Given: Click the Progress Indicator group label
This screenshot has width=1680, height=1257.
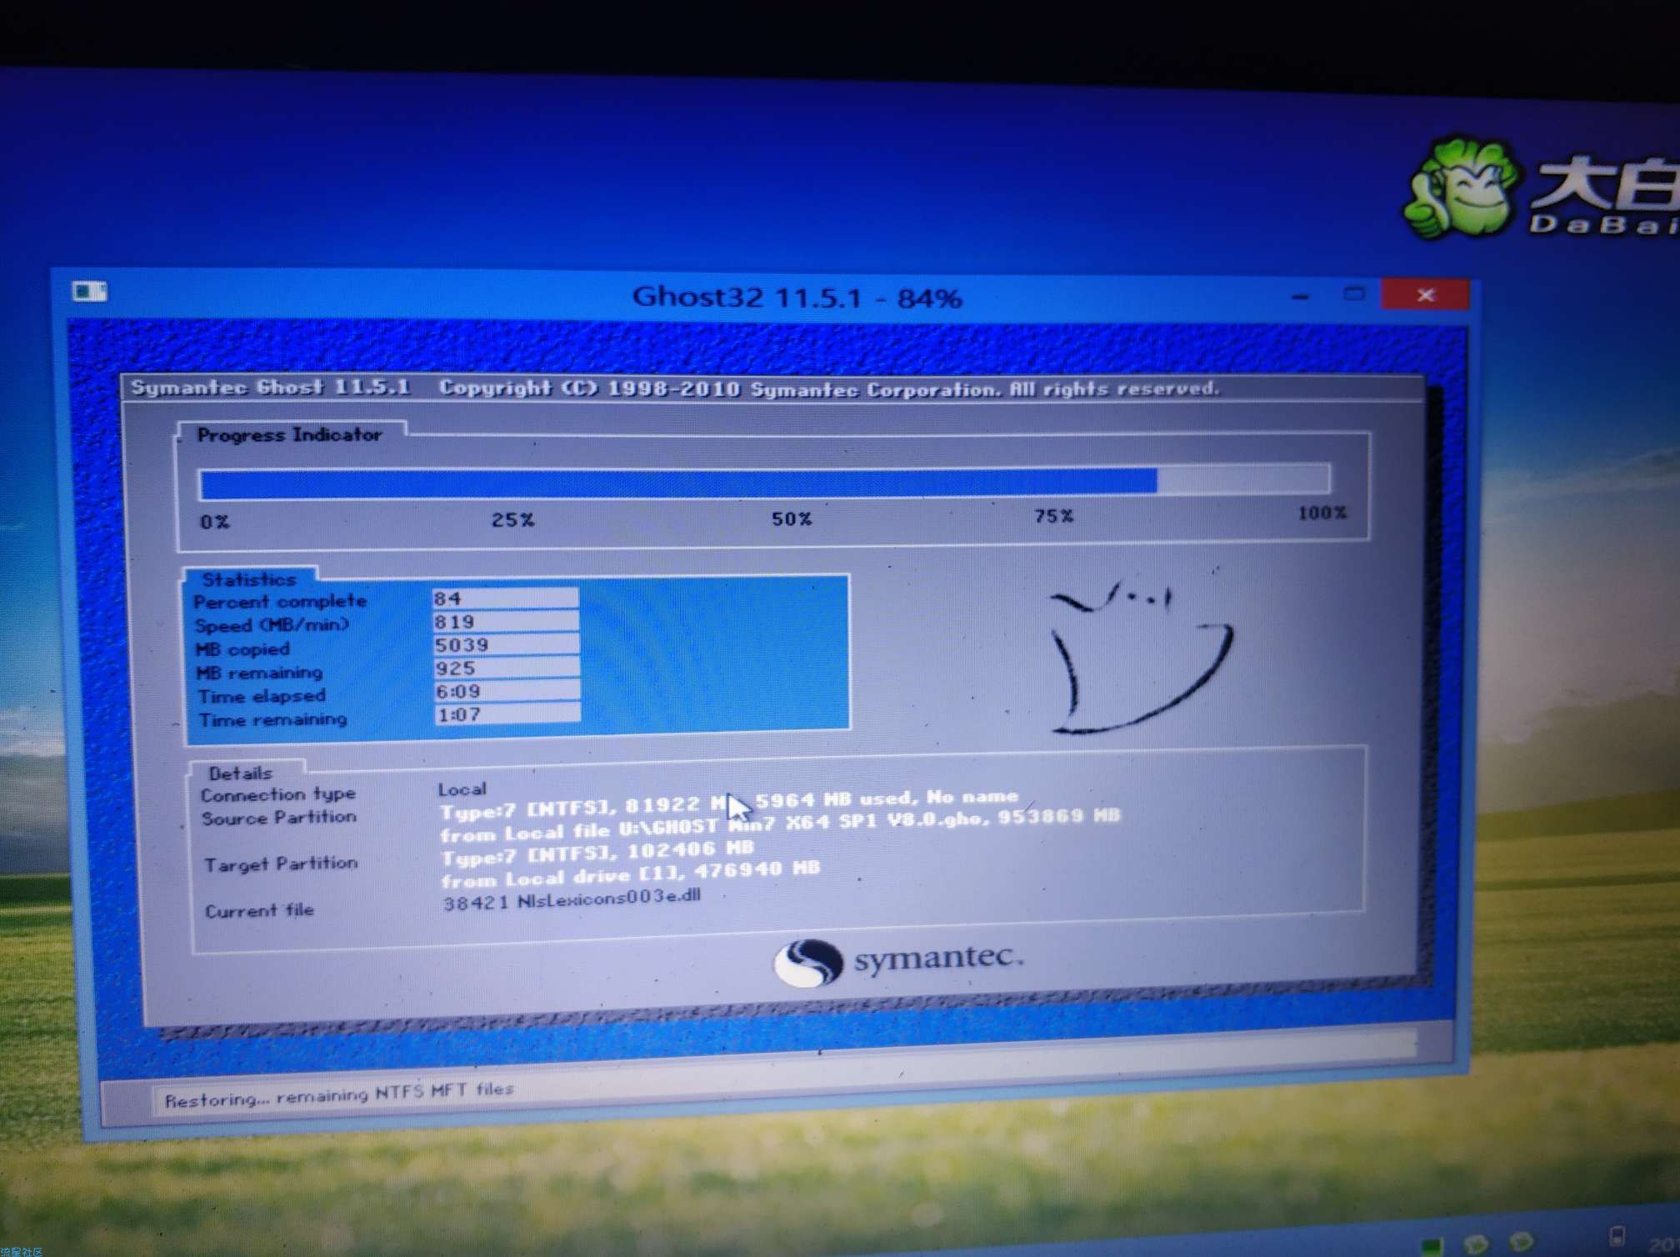Looking at the screenshot, I should coord(289,434).
